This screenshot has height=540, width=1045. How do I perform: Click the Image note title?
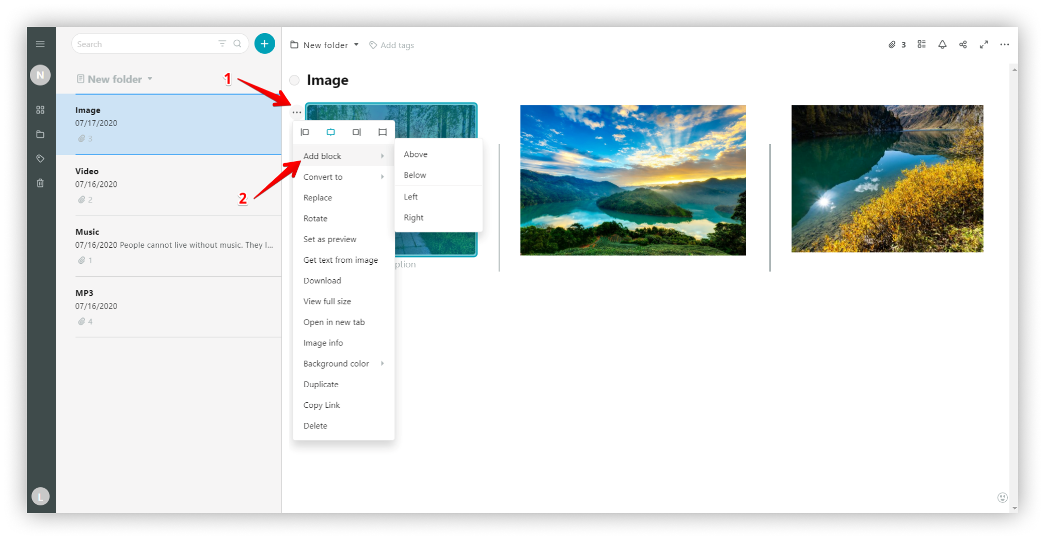point(327,80)
